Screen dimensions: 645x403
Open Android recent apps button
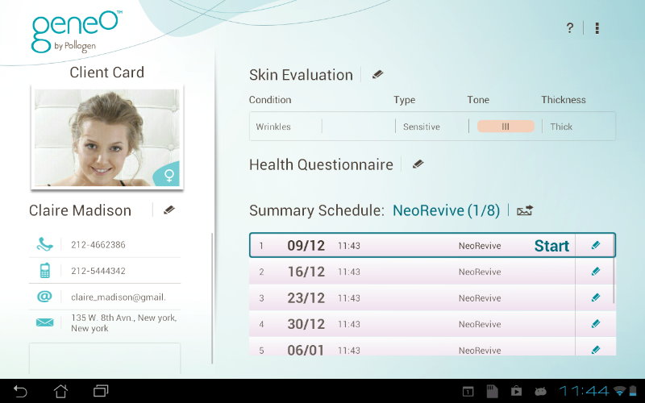101,391
